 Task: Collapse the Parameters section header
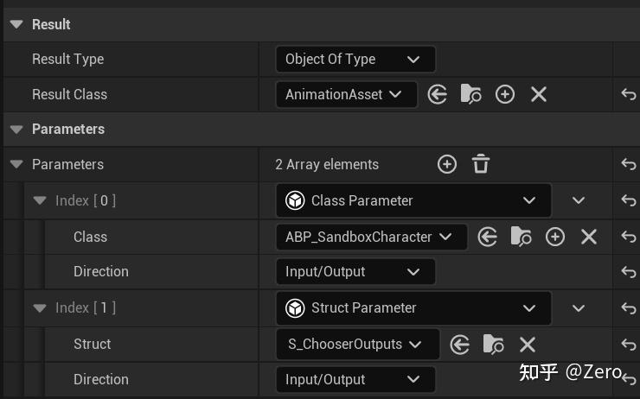(x=16, y=129)
